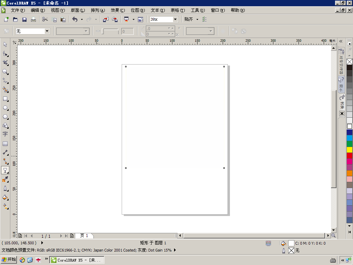Viewport: 353px width, 265px height.
Task: Select the Ellipse tool
Action: (5, 108)
